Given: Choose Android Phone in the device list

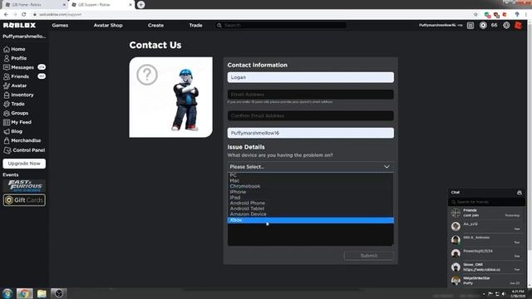Looking at the screenshot, I should (310, 203).
